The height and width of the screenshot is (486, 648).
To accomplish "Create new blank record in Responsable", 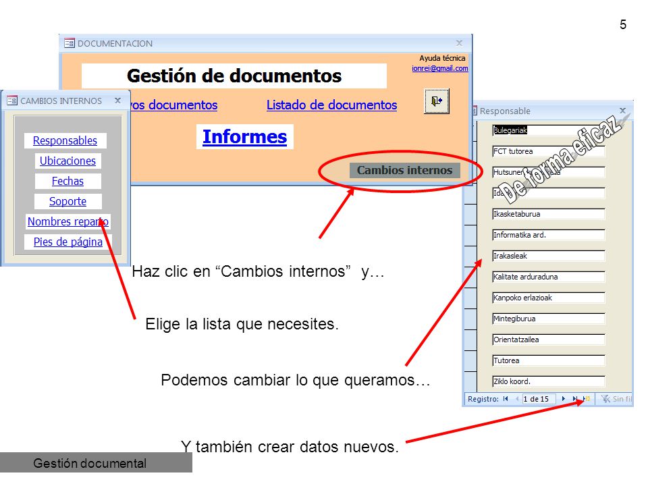I will 587,399.
